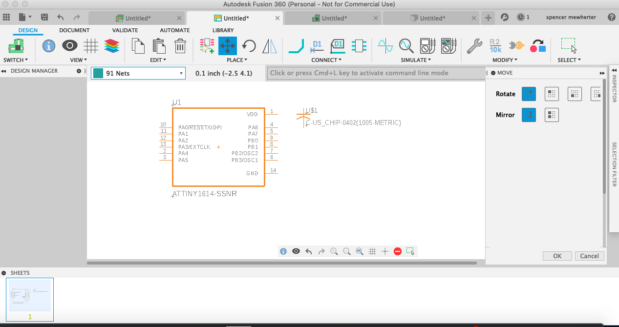
Task: Open the INSPECTOR side tab
Action: (614, 88)
